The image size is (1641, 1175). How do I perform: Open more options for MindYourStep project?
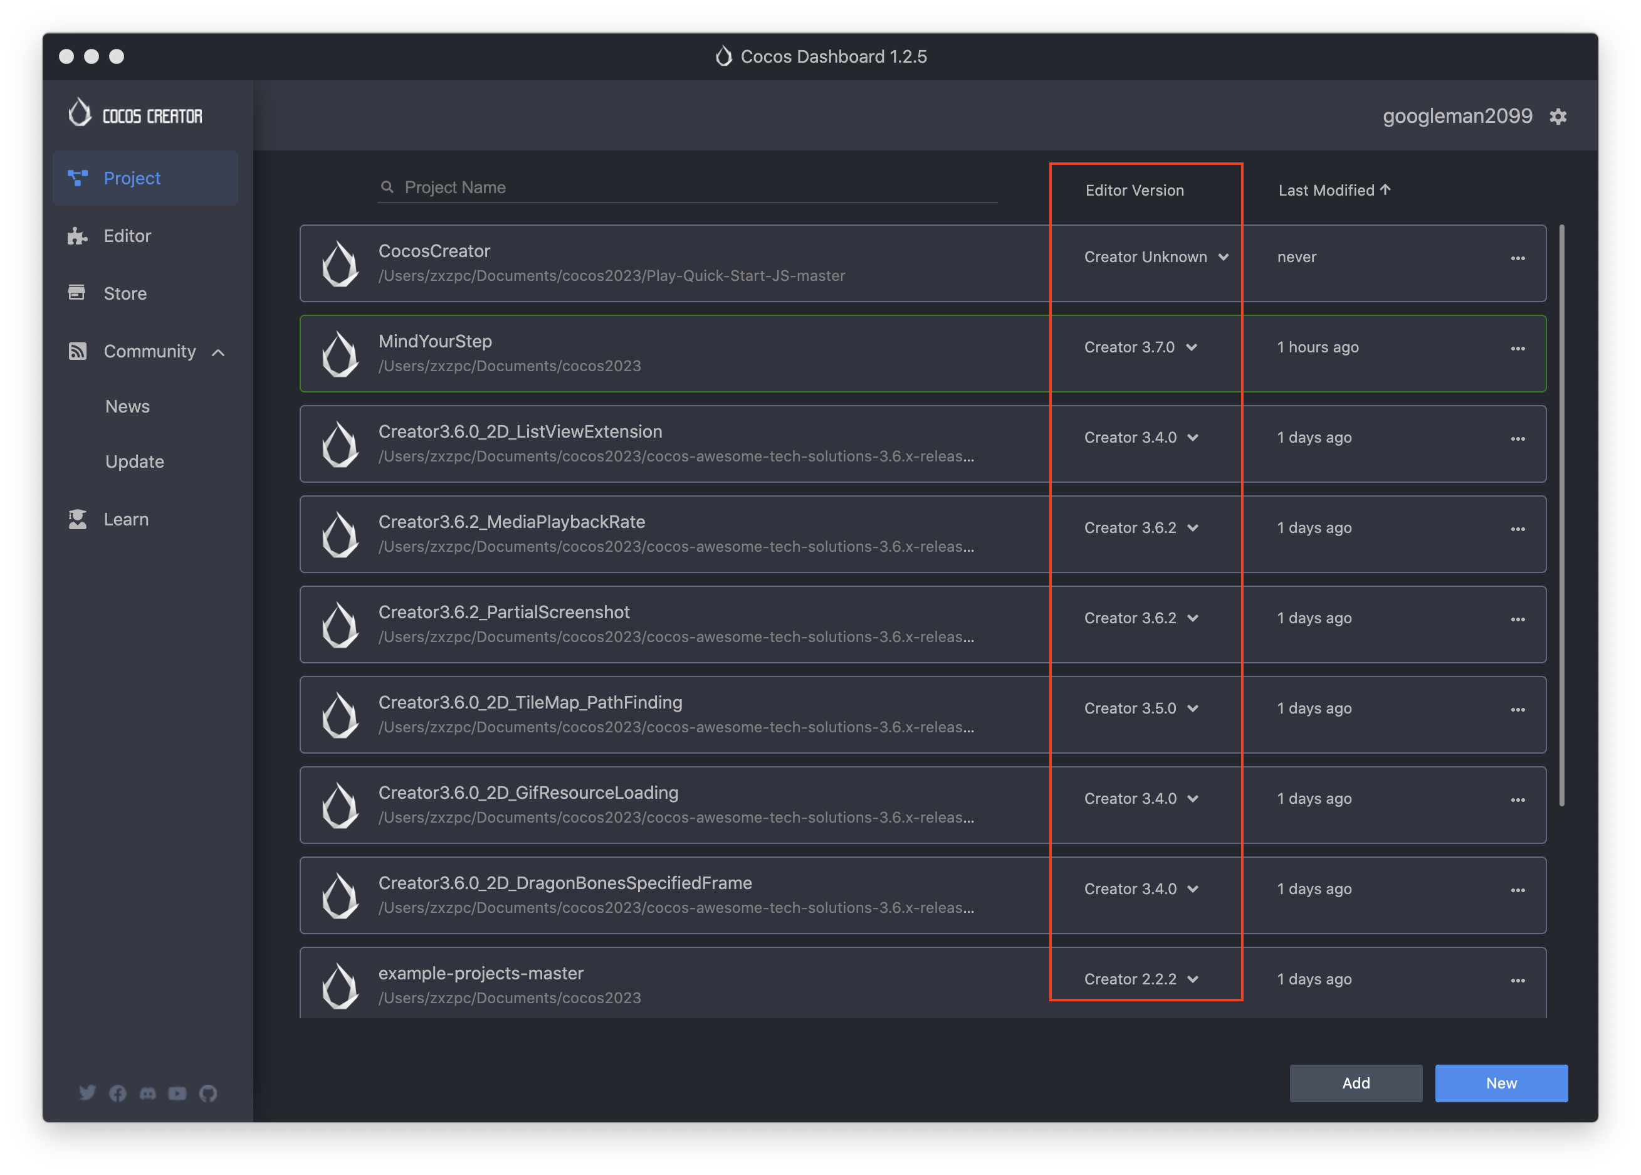[1518, 349]
